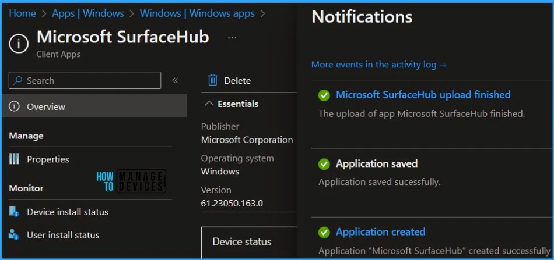554x260 pixels.
Task: Click green check icon beside Application created
Action: point(324,233)
